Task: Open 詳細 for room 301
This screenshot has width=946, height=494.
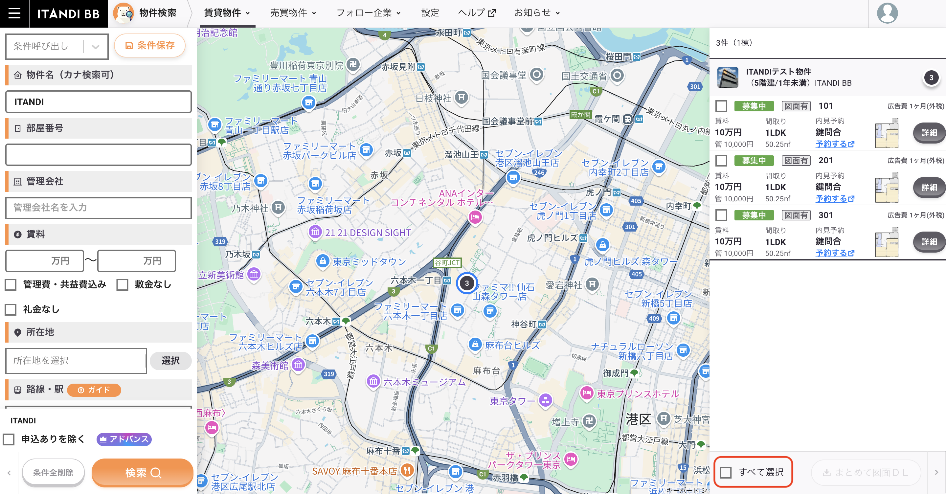Action: pyautogui.click(x=929, y=242)
